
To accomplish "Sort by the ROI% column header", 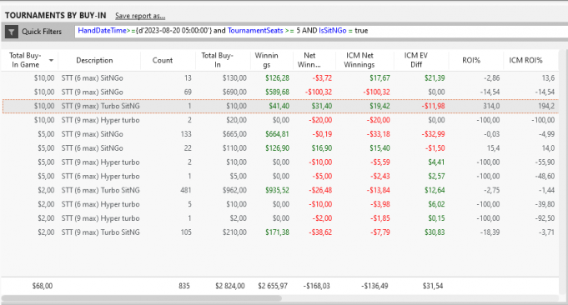I will (471, 61).
